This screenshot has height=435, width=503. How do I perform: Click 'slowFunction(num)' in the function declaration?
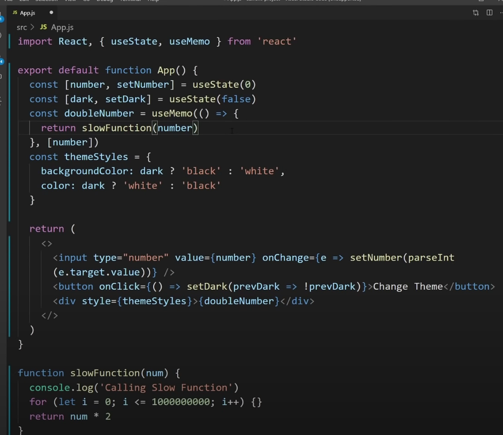pyautogui.click(x=119, y=373)
